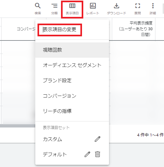Image resolution: width=164 pixels, height=167 pixels.
Task: Select コンバージョン in dropdown list
Action: click(72, 96)
